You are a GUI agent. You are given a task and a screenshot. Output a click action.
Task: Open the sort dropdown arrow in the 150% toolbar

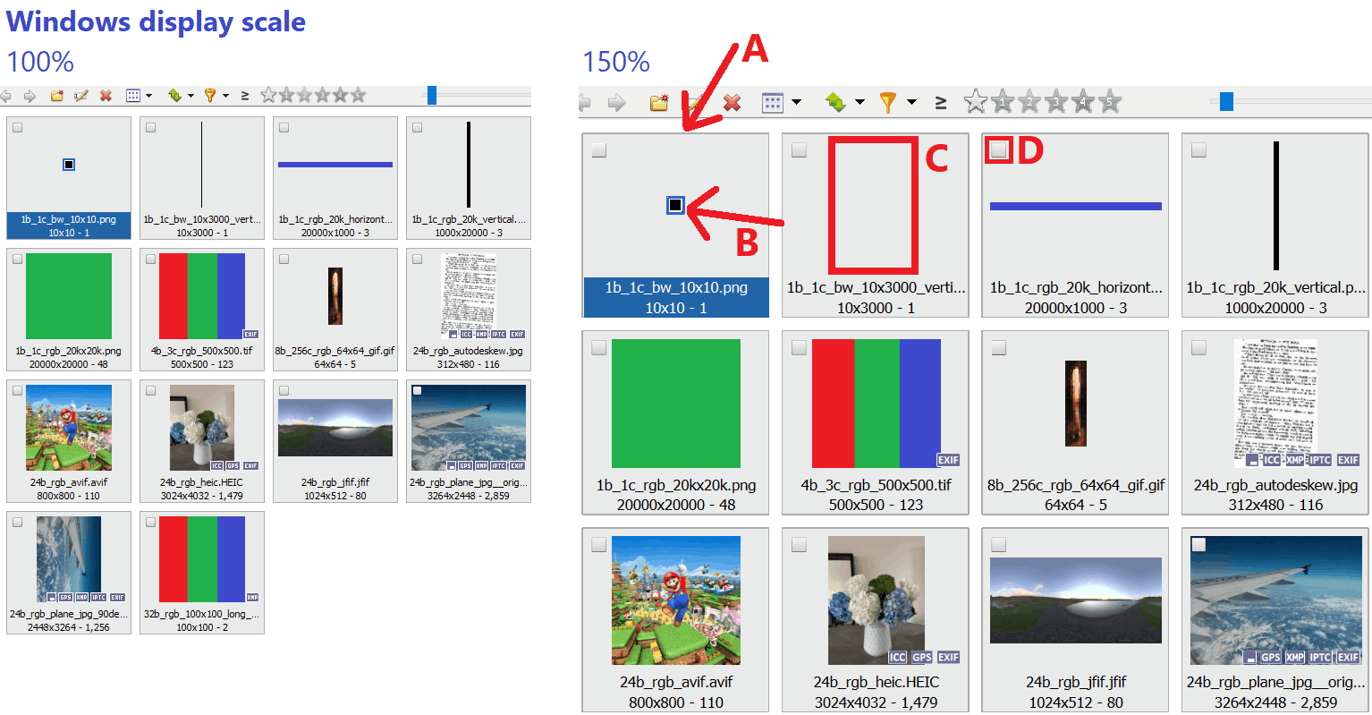pos(860,103)
